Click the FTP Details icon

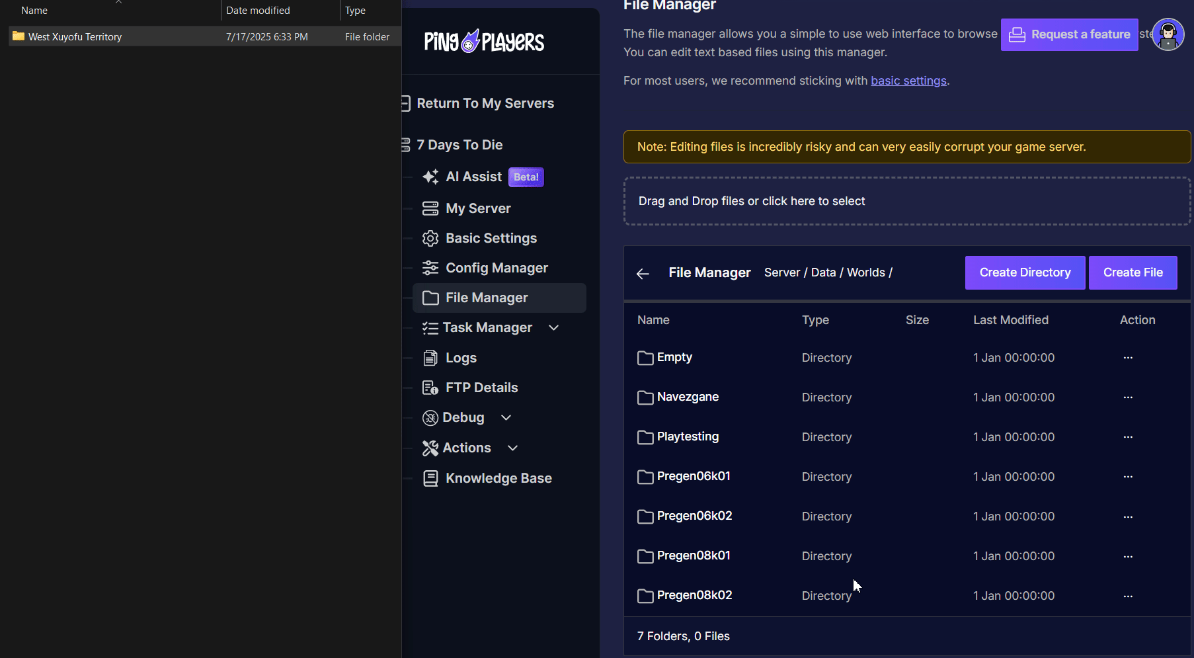[430, 388]
